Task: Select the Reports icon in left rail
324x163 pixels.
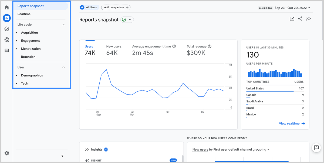Action: click(6, 18)
